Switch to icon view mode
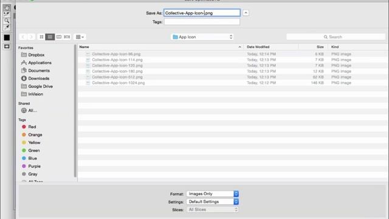This screenshot has width=389, height=219. pos(41,37)
